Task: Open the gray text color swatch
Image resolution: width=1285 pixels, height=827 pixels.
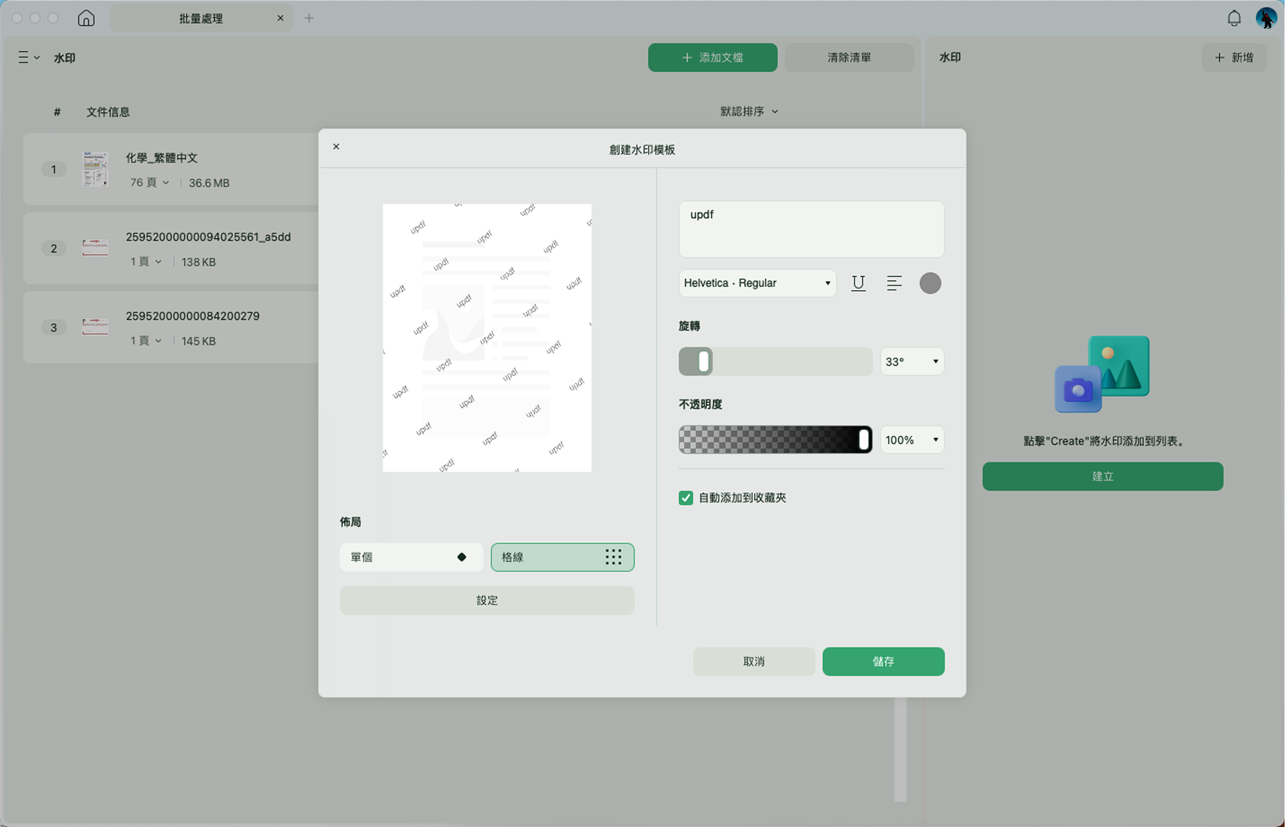Action: (x=930, y=283)
